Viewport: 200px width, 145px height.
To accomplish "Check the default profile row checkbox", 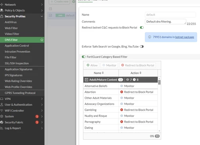I will click(50, 15).
